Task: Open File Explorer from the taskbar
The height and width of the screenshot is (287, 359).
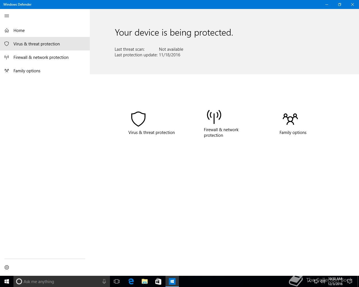Action: tap(145, 281)
